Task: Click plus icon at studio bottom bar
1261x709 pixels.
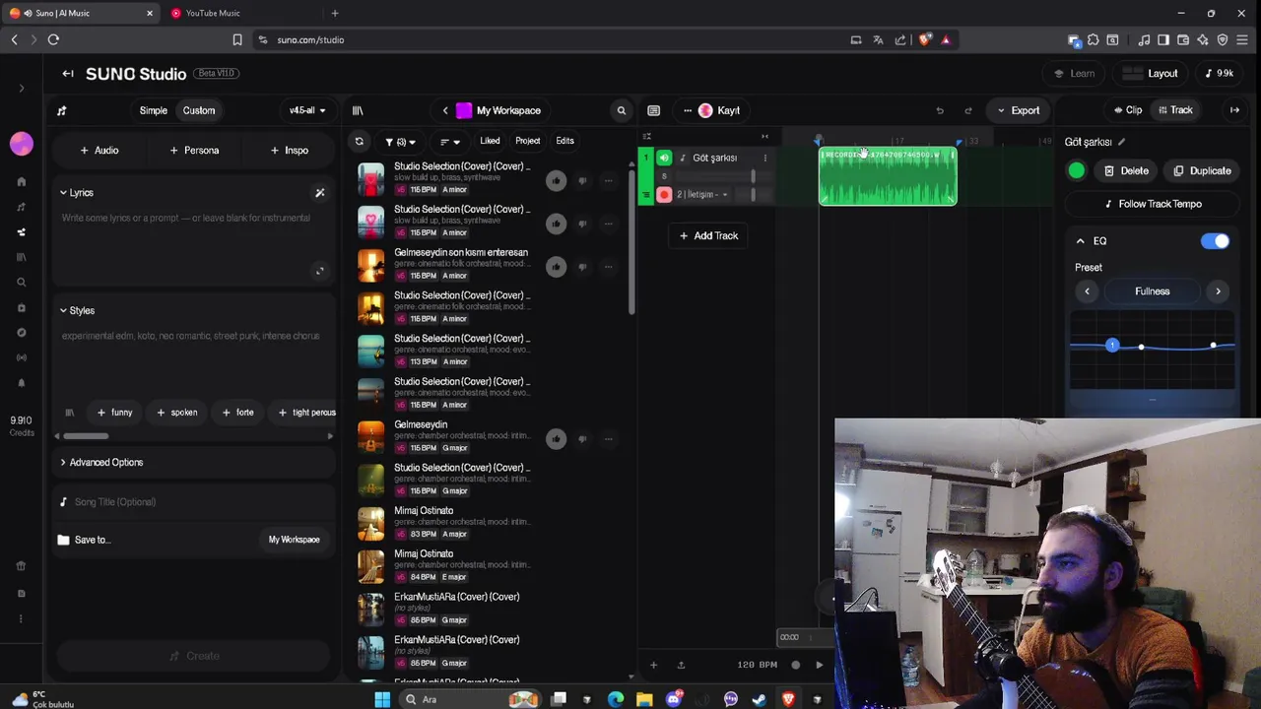Action: (653, 665)
